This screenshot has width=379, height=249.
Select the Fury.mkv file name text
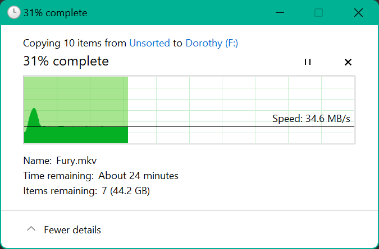pyautogui.click(x=76, y=161)
